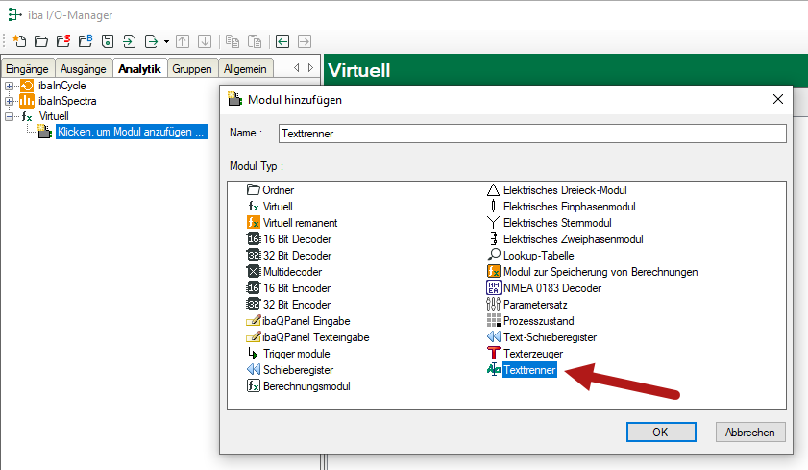Select the Texterzeuger module type
808x470 pixels.
pyautogui.click(x=535, y=354)
